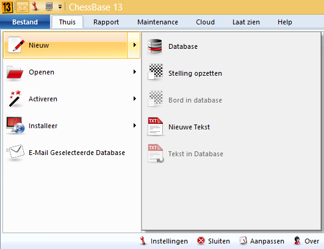Expand the Installeer submenu arrow
This screenshot has height=249, width=324.
(135, 126)
